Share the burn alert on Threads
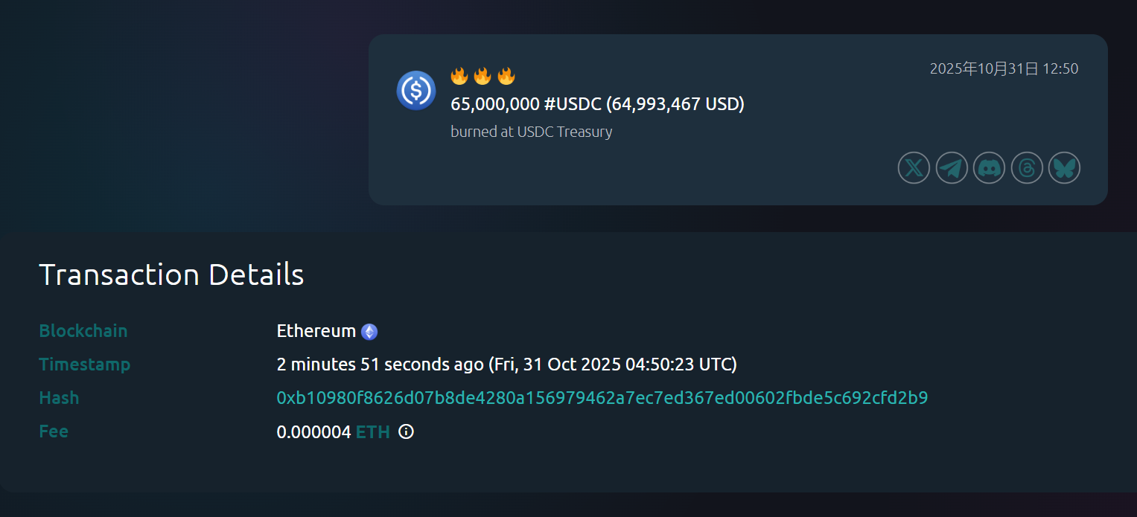Image resolution: width=1137 pixels, height=517 pixels. pyautogui.click(x=1027, y=168)
